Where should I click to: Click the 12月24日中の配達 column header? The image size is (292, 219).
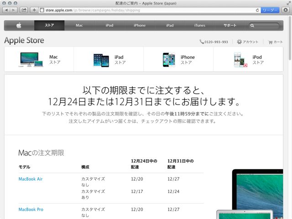click(144, 164)
